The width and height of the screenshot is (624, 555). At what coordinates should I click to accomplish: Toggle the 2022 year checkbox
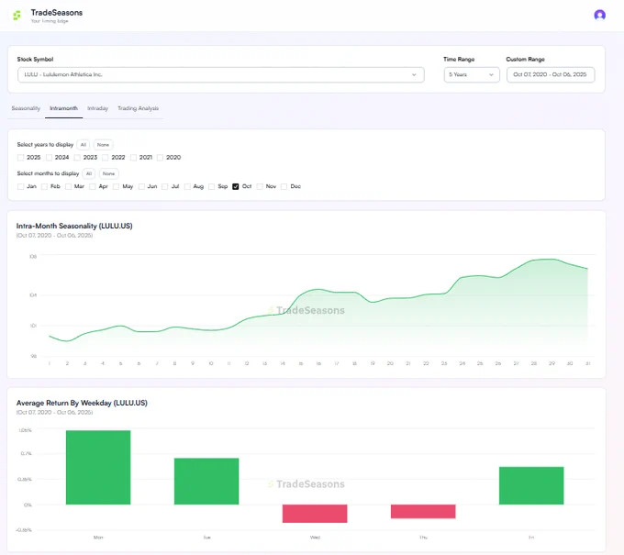click(x=105, y=158)
